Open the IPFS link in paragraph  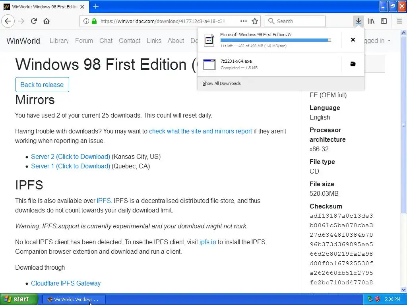[104, 201]
